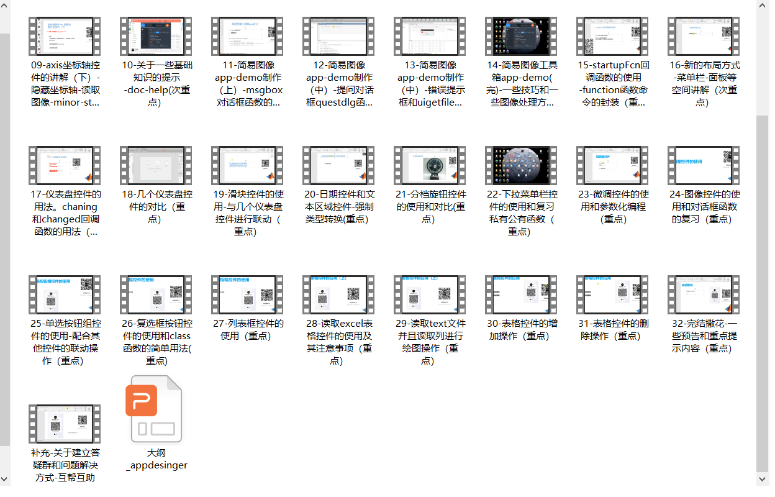Click right scrollbar up arrow
The width and height of the screenshot is (775, 497).
coord(763,6)
